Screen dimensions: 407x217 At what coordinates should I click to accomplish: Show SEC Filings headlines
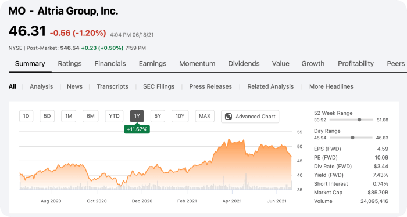tap(159, 86)
